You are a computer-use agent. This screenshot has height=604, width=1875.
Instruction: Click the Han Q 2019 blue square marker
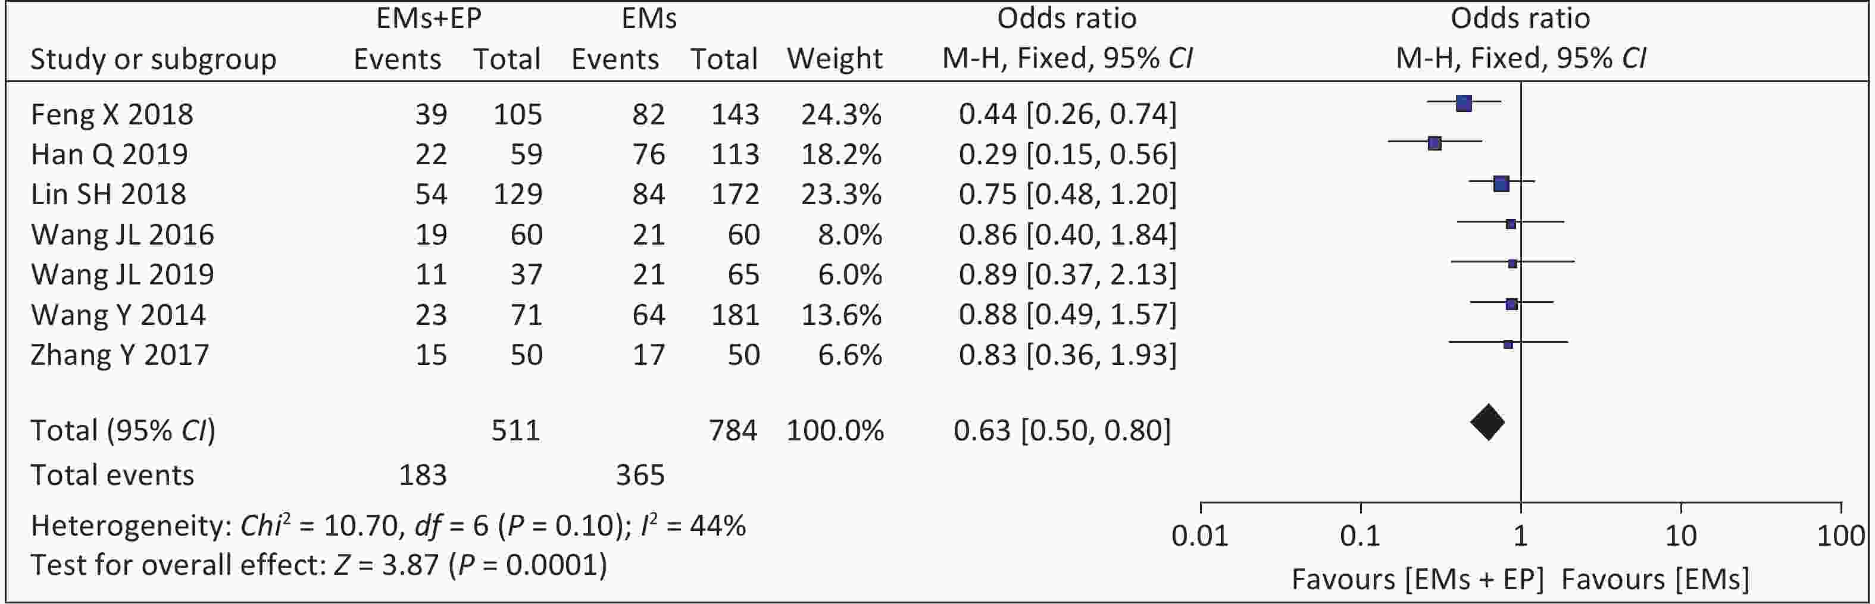coord(1435,143)
